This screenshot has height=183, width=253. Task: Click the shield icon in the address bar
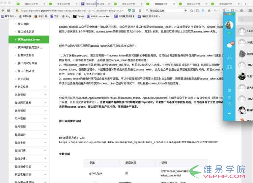tap(129, 10)
